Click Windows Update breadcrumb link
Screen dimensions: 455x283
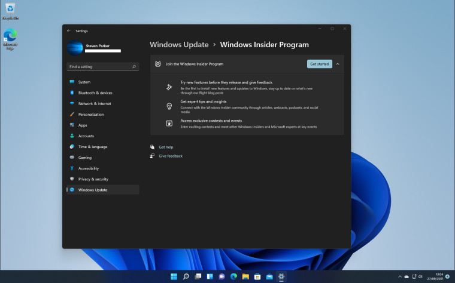(x=179, y=45)
